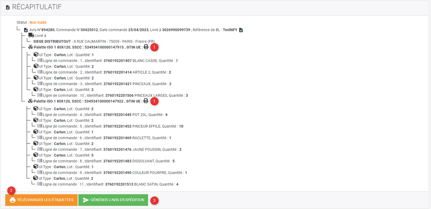This screenshot has width=431, height=209.
Task: Click the Récapitulatif header page icon
Action: click(x=8, y=8)
